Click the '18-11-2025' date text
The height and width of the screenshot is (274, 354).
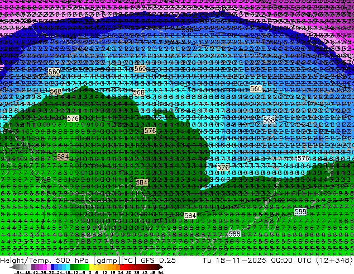point(241,260)
